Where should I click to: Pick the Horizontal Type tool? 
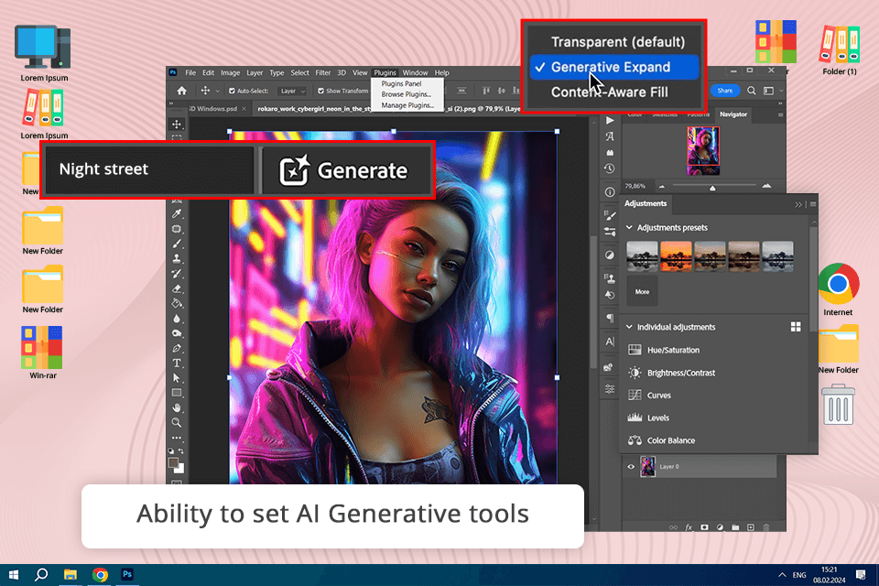[177, 364]
